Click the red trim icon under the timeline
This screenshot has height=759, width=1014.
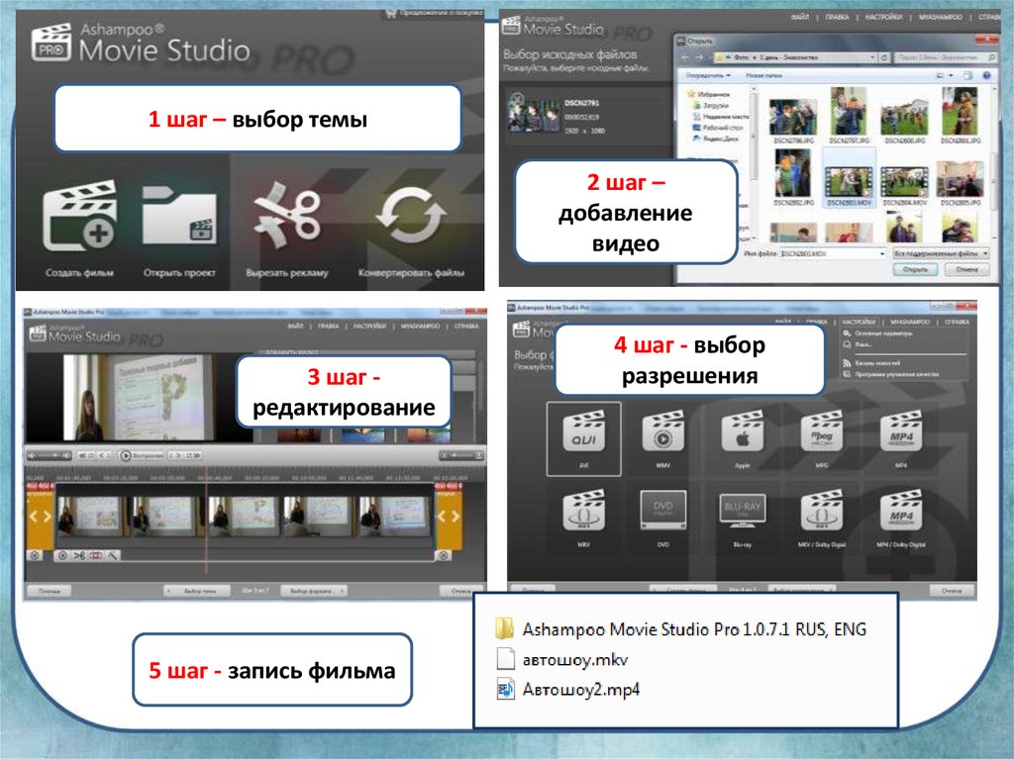(x=96, y=555)
